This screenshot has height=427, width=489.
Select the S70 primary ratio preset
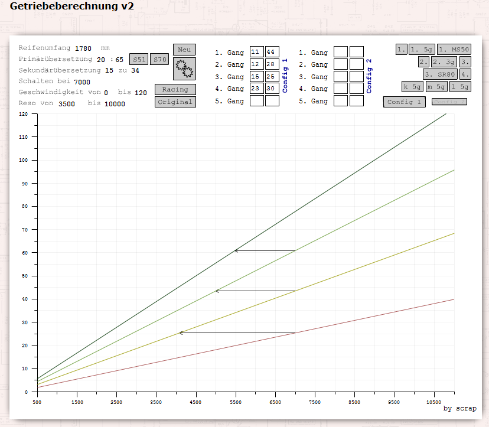coord(159,60)
